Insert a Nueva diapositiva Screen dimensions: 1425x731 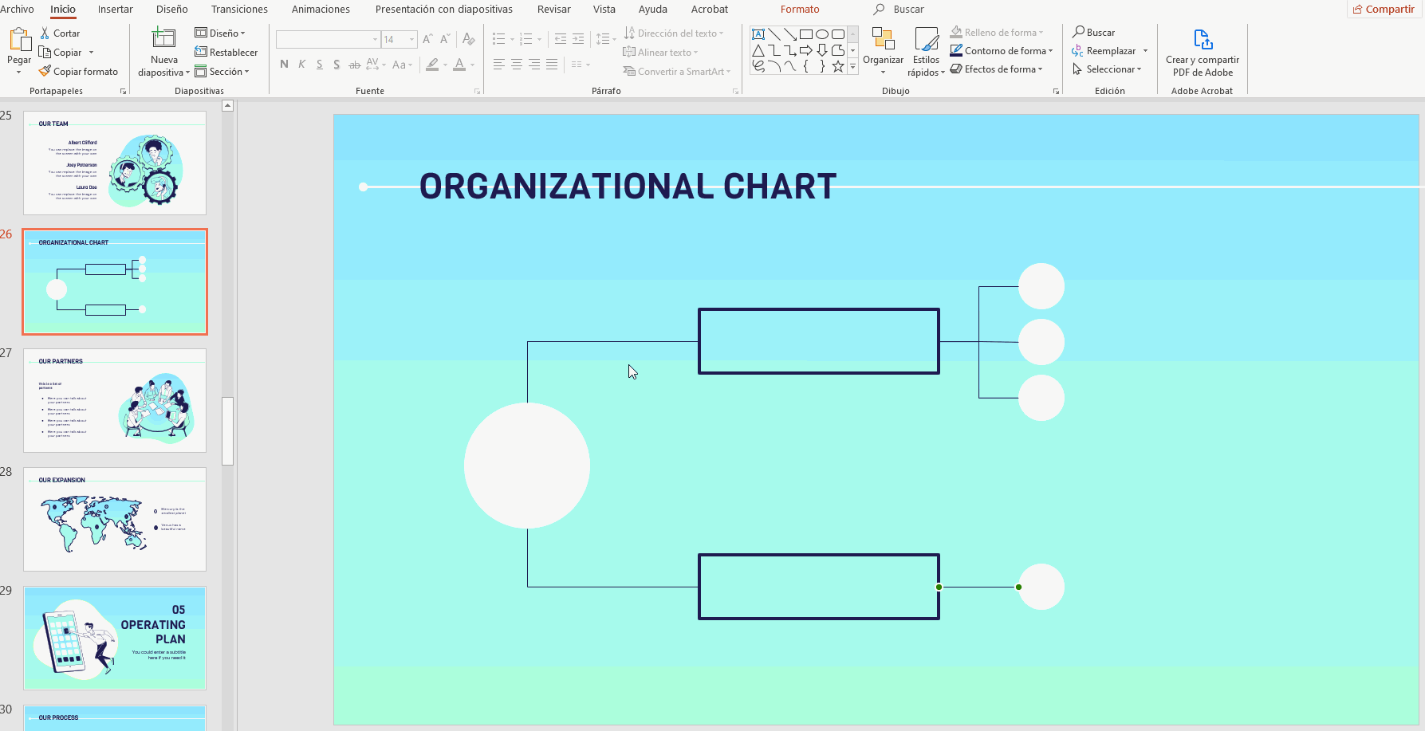(163, 52)
